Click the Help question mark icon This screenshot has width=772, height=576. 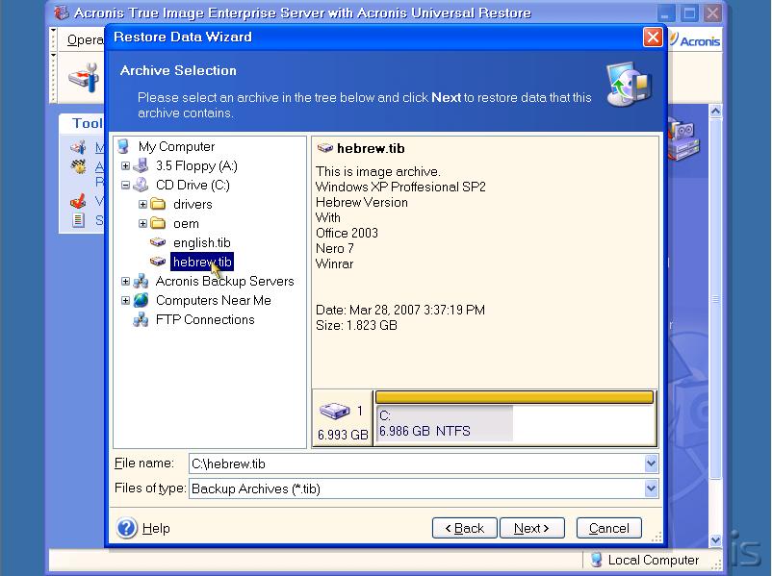coord(127,528)
